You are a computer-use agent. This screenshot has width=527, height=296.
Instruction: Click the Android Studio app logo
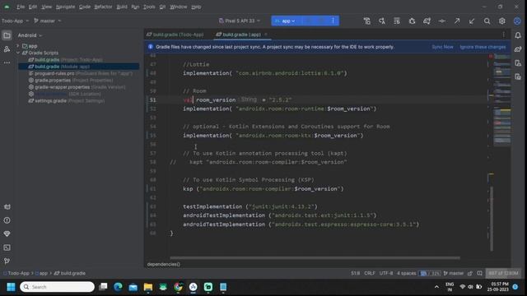click(7, 7)
